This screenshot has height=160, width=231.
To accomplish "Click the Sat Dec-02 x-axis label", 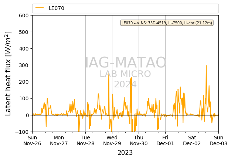I will (x=192, y=140).
